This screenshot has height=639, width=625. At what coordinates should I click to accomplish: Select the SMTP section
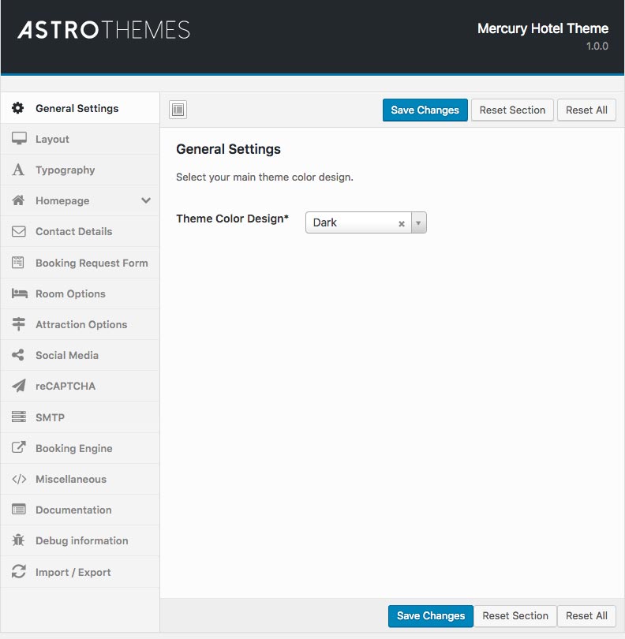[80, 417]
